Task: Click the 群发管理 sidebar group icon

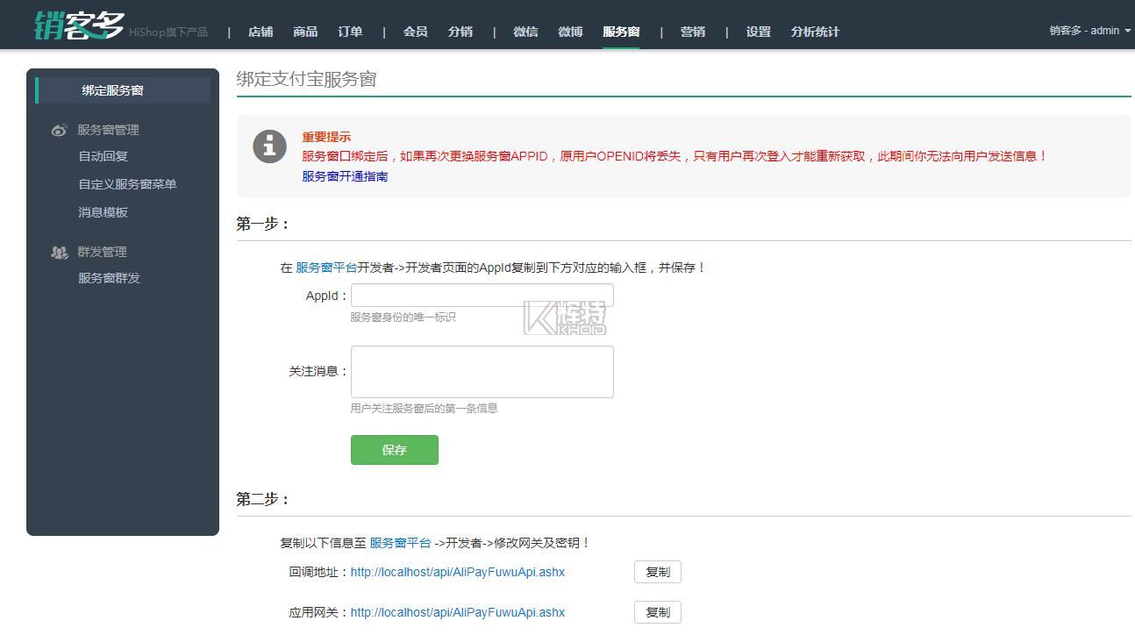Action: (59, 253)
